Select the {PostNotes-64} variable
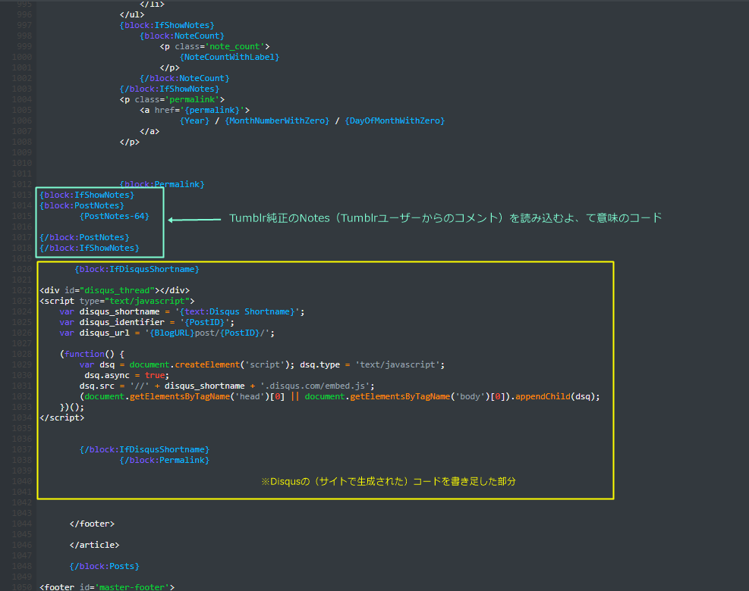 (114, 216)
